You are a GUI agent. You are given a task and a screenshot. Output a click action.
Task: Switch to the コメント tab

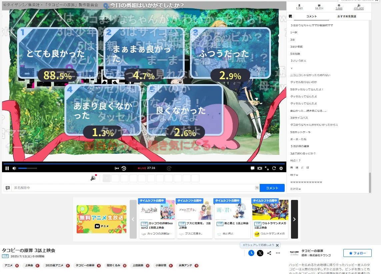pyautogui.click(x=312, y=16)
